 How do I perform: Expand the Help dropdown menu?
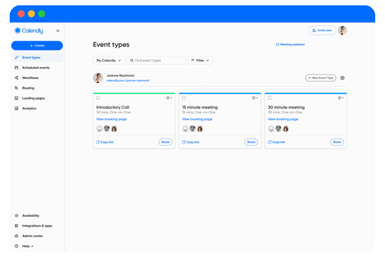pyautogui.click(x=28, y=246)
